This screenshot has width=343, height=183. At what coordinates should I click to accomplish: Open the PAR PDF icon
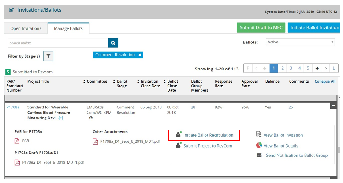point(17,141)
